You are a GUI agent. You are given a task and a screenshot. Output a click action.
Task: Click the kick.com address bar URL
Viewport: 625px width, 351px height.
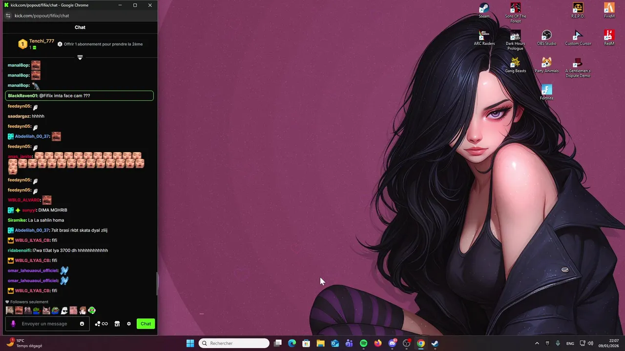point(42,16)
